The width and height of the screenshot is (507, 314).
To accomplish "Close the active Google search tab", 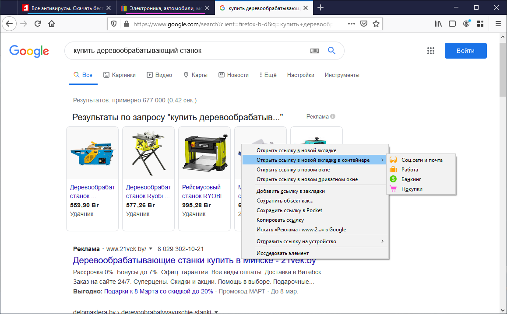I will [306, 8].
